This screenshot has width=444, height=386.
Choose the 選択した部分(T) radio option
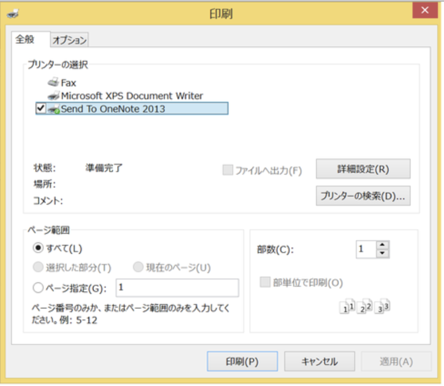point(38,267)
